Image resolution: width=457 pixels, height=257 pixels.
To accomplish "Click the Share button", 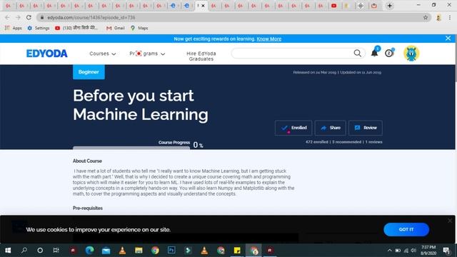I will 330,128.
